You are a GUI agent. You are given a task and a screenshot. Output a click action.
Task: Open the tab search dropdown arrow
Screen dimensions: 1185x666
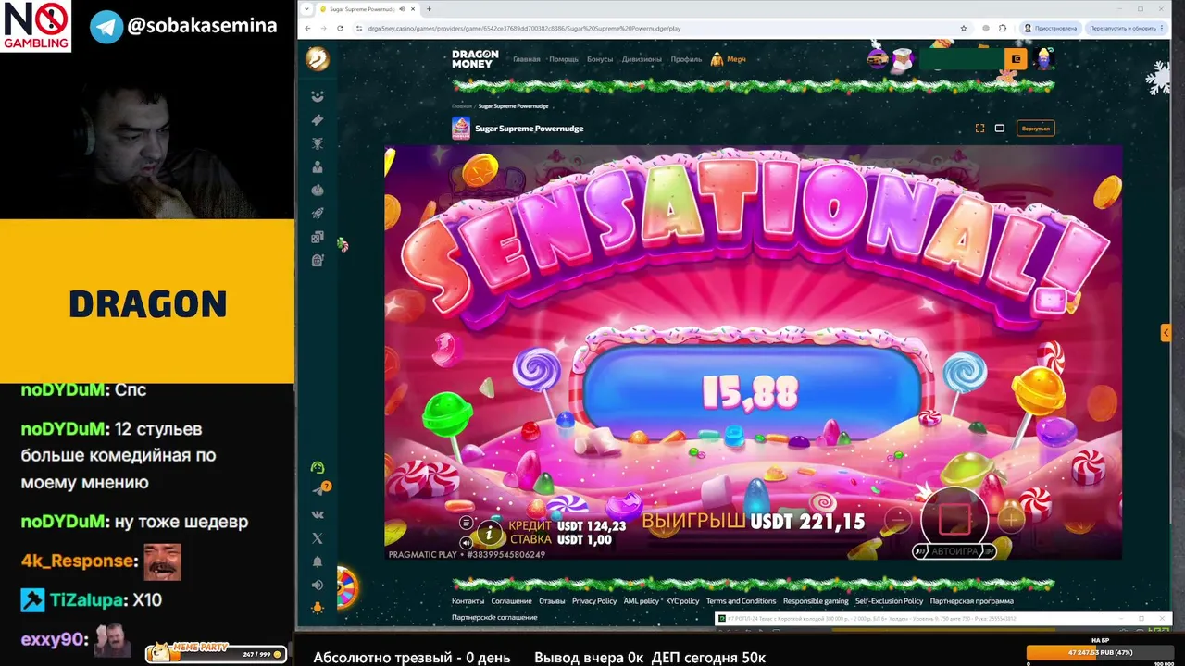(x=306, y=8)
